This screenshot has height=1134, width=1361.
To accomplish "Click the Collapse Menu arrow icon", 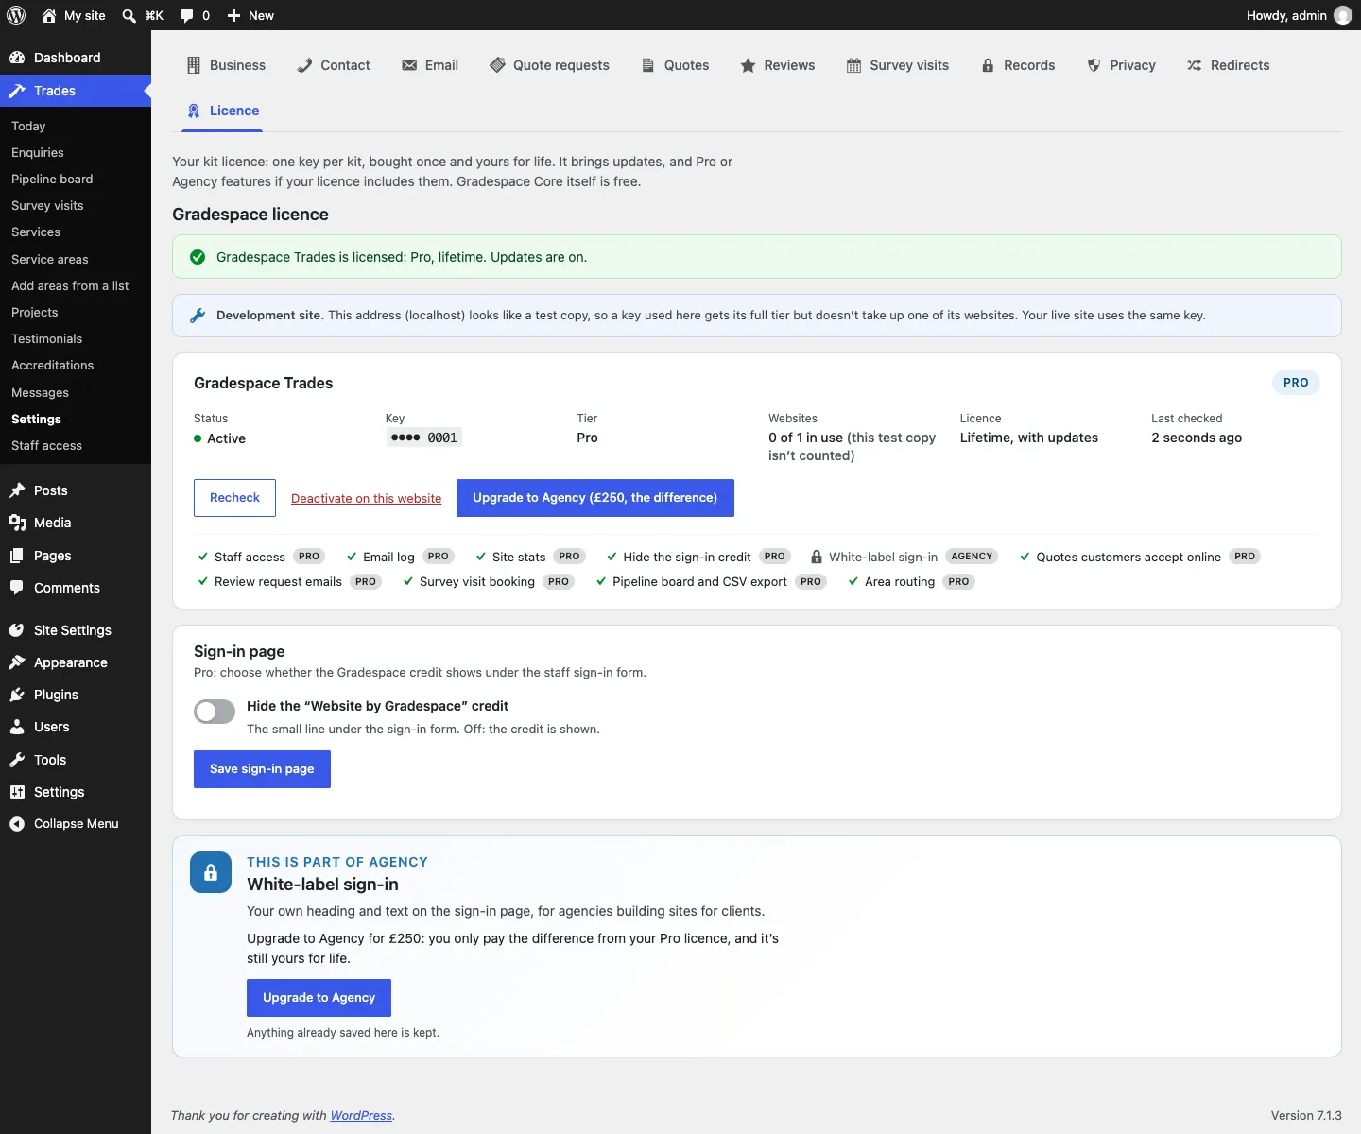I will tap(17, 824).
